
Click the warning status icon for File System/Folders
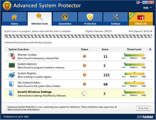point(85,84)
